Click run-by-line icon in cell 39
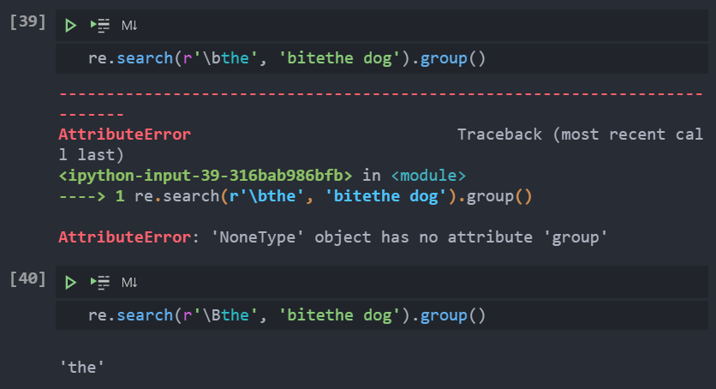 coord(100,26)
